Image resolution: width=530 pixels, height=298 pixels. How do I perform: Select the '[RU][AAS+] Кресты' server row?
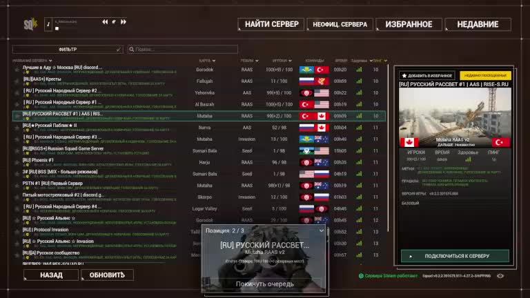199,81
